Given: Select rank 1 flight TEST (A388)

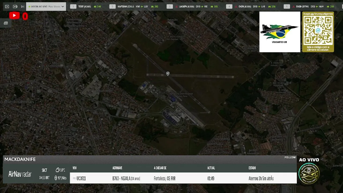Looking at the screenshot, I should coord(85,6).
